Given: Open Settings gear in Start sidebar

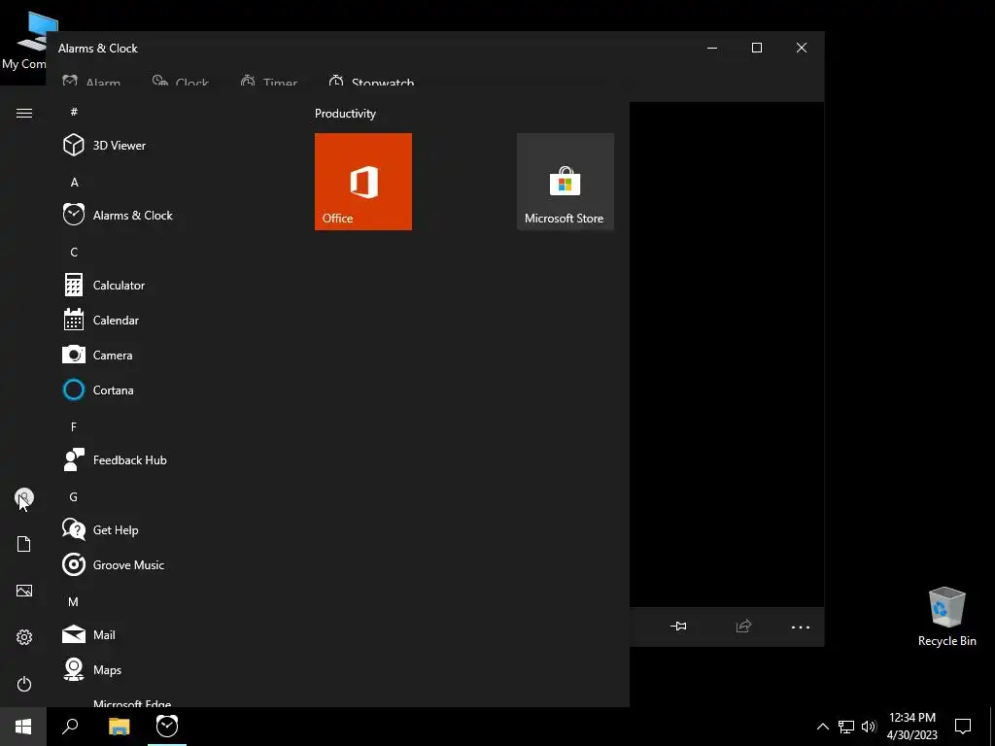Looking at the screenshot, I should [x=24, y=637].
